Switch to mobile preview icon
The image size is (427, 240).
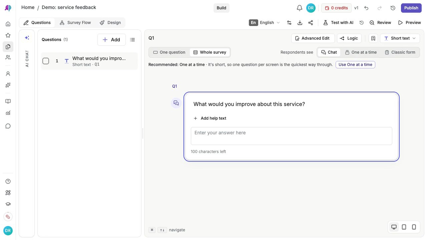tap(414, 227)
